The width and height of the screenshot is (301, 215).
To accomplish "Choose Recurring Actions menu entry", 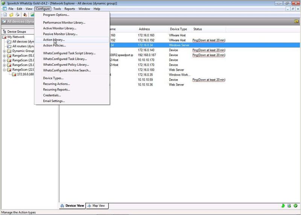I will pos(72,84).
